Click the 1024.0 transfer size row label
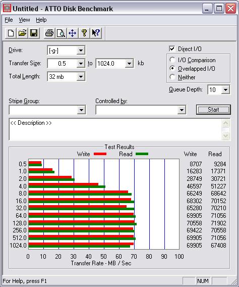239x287 pixels. [18, 245]
